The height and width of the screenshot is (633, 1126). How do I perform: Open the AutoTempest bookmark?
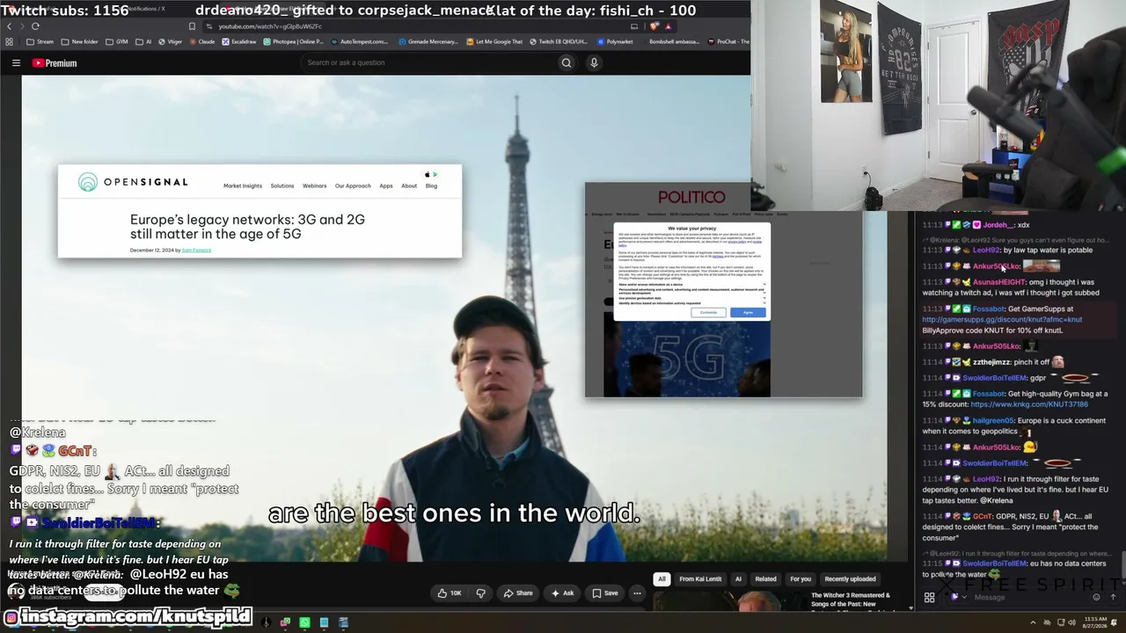click(x=359, y=41)
